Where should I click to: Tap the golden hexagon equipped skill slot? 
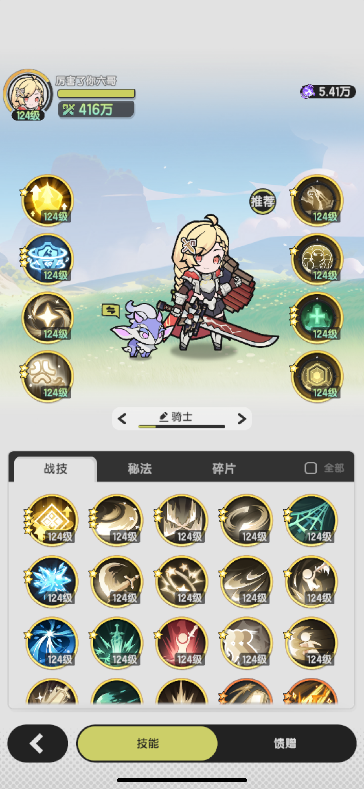click(x=317, y=377)
